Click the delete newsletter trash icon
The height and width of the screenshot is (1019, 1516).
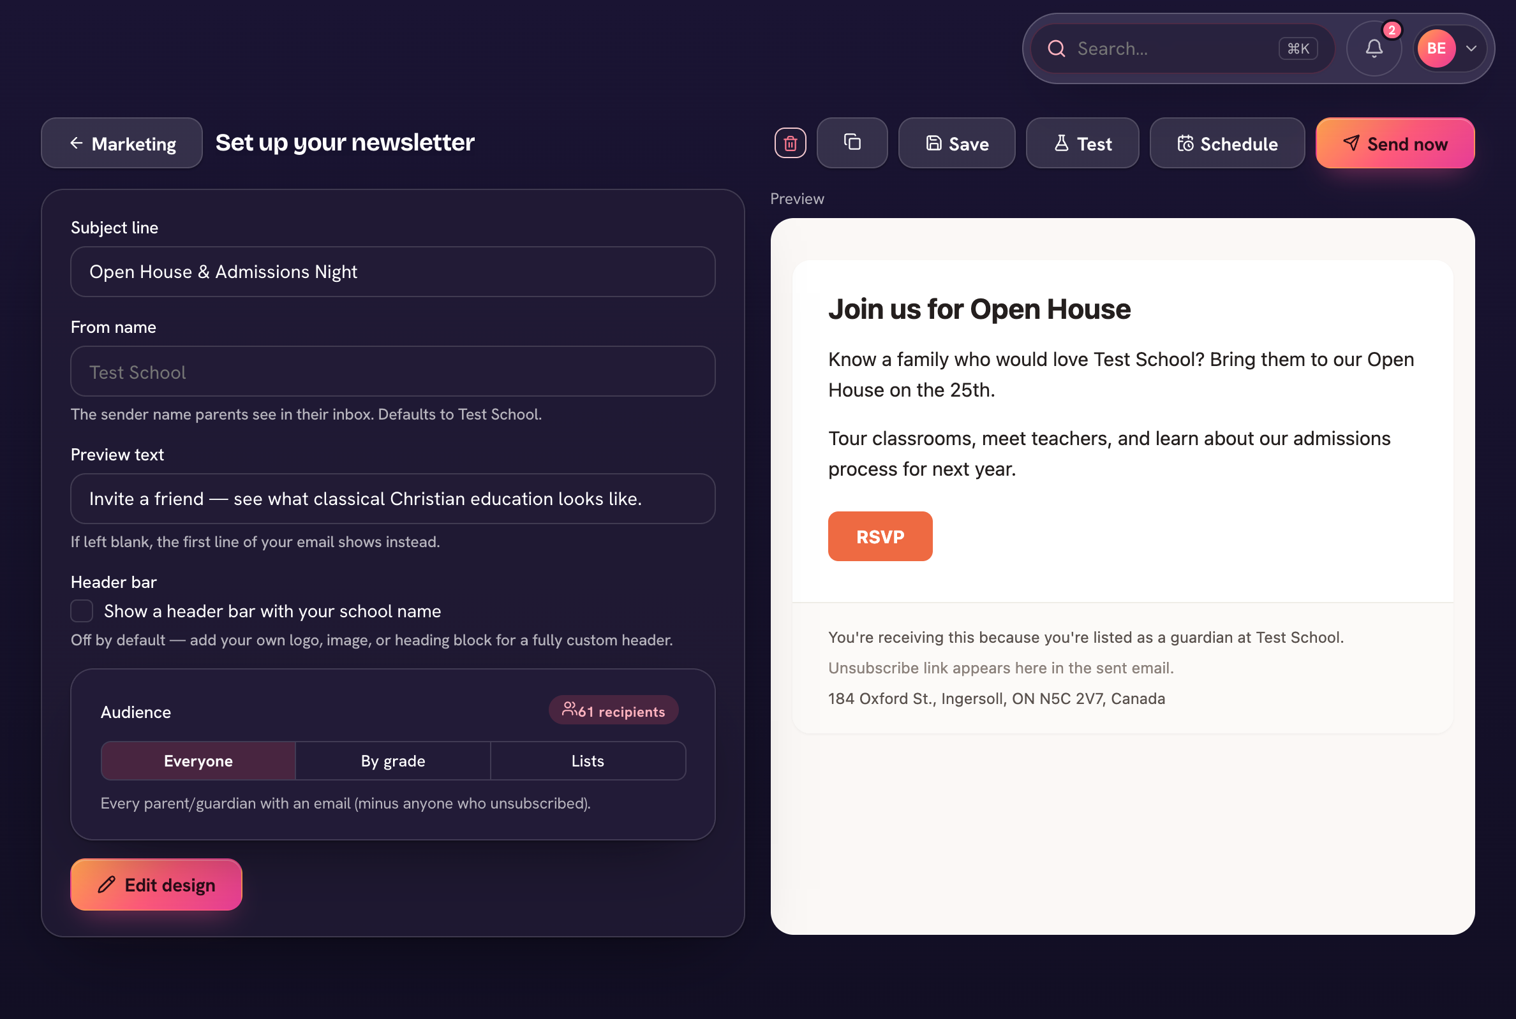[790, 143]
